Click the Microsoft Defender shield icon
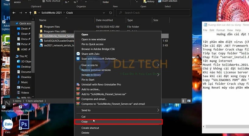 pos(78,59)
